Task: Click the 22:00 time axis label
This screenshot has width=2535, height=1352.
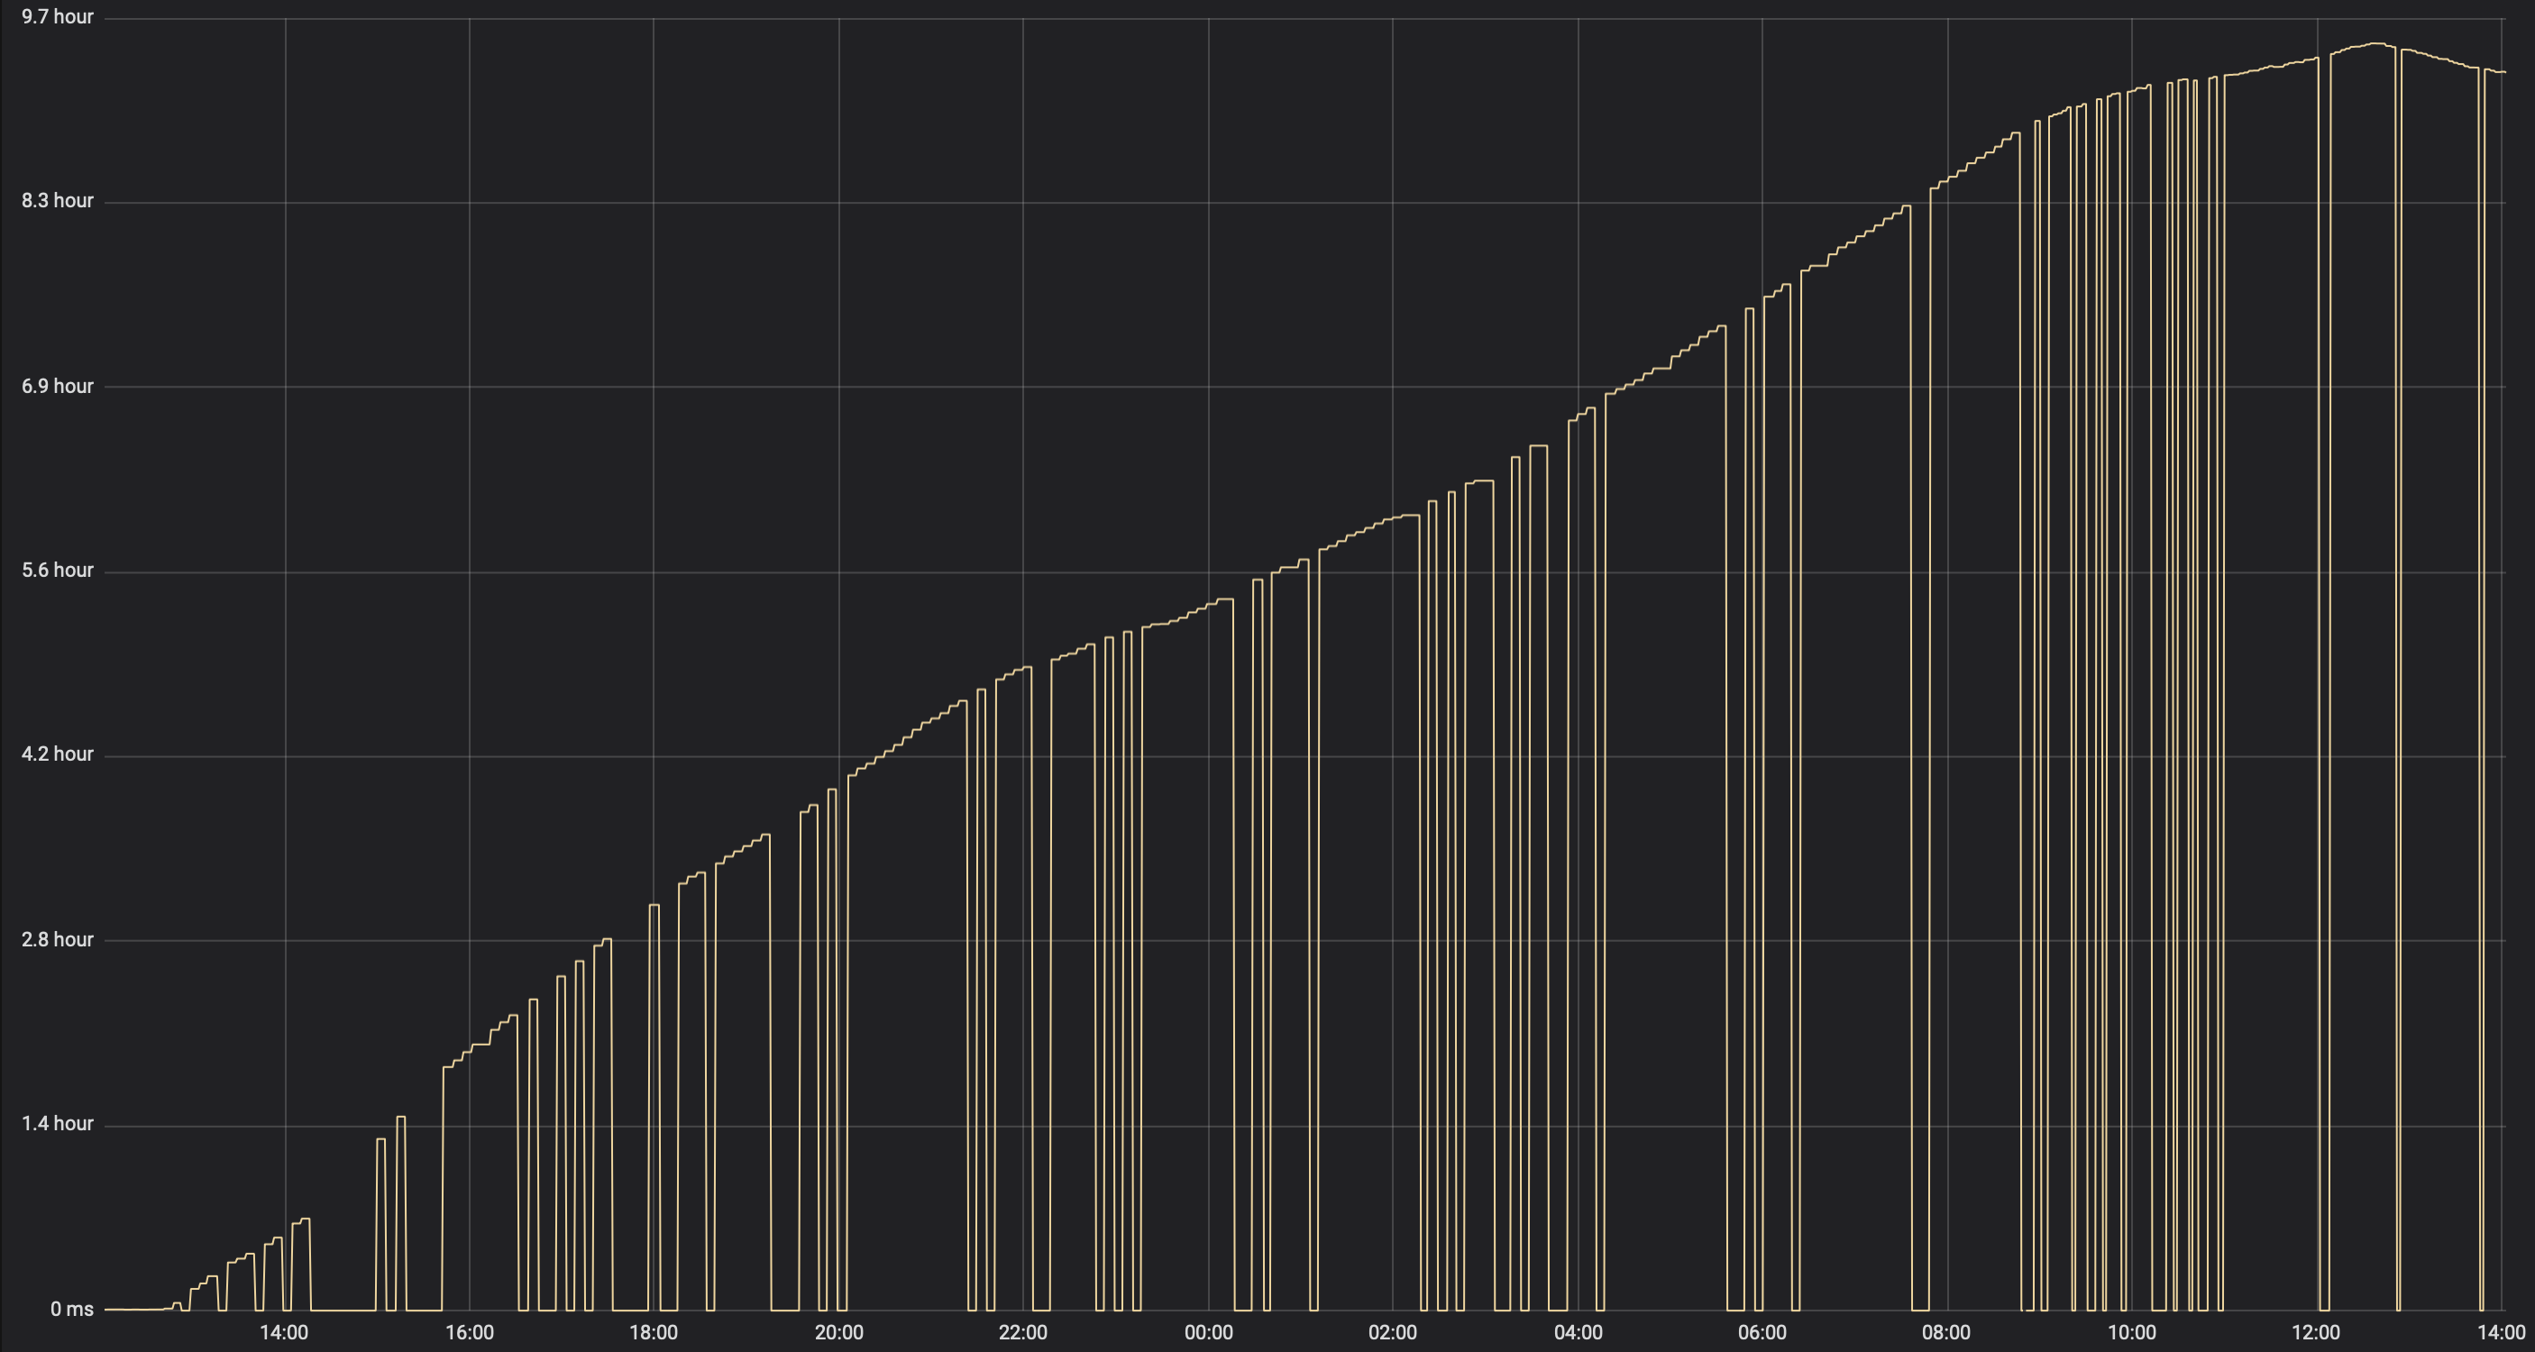Action: click(1023, 1332)
